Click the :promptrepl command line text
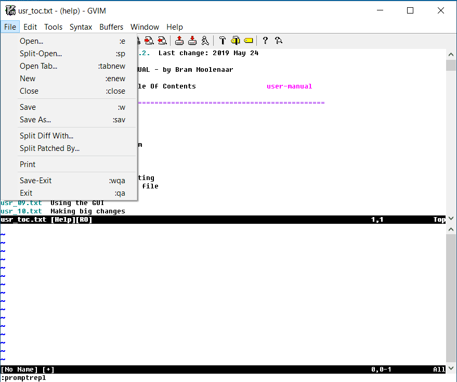 23,378
